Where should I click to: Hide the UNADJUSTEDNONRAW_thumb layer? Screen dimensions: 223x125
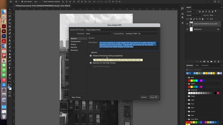click(187, 24)
